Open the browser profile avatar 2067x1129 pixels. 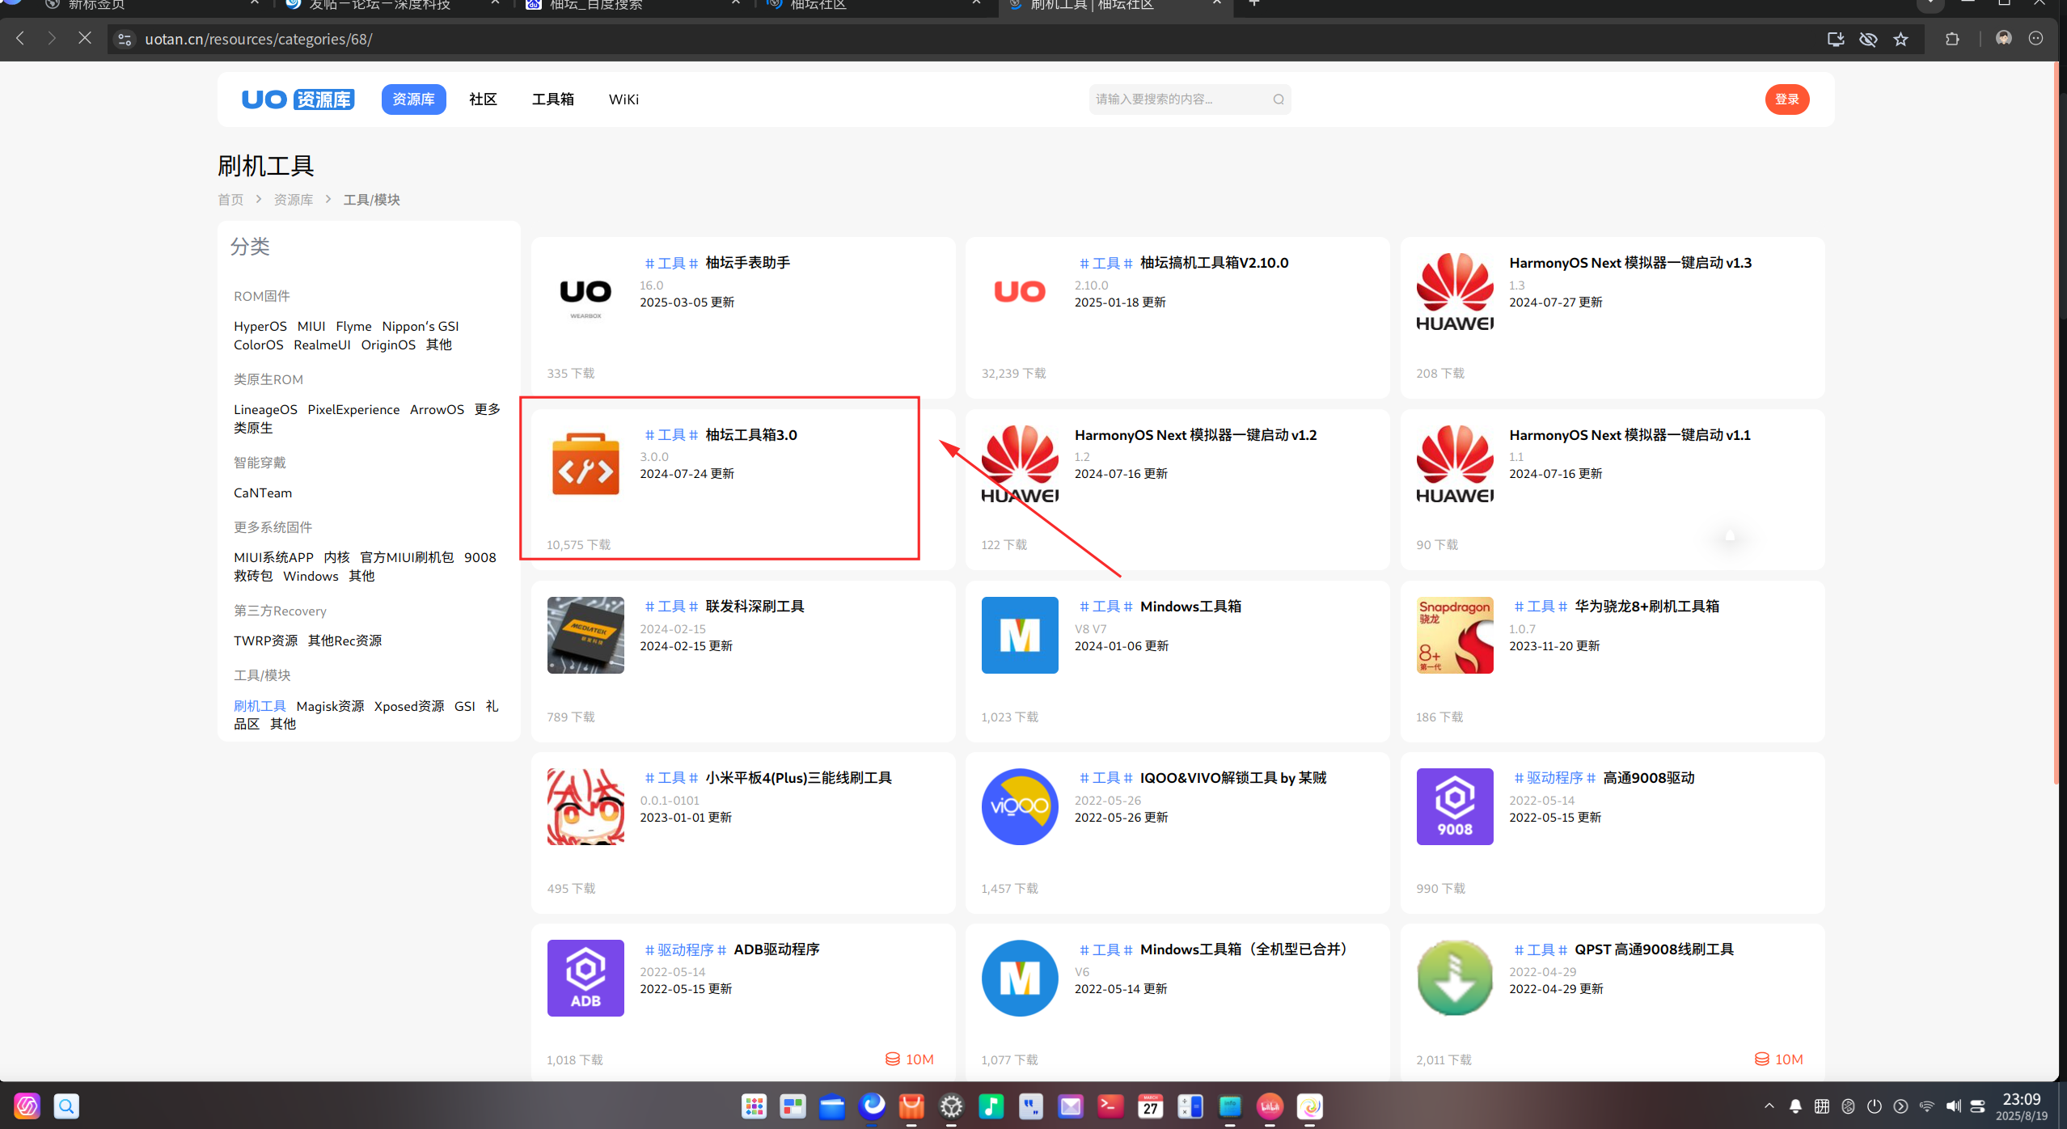(2004, 39)
